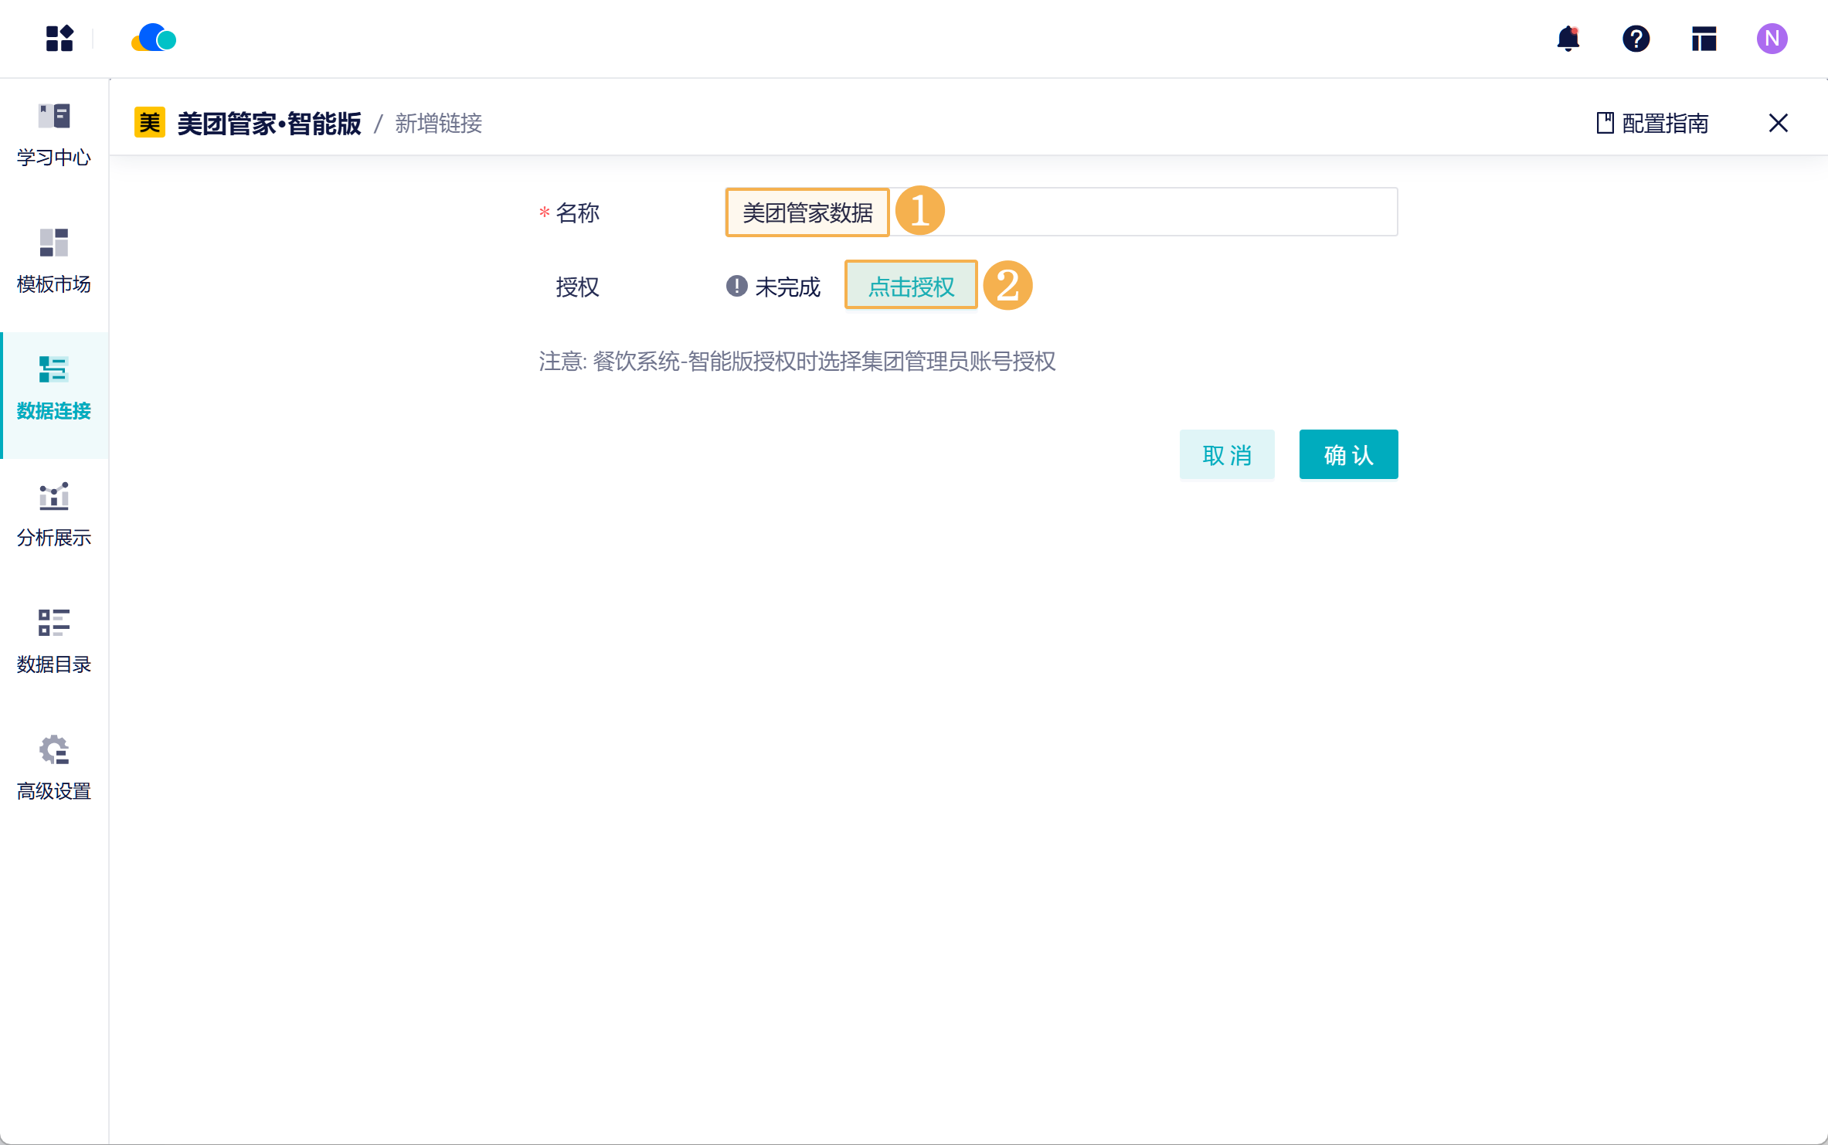Click the layout panel icon in header
Image resolution: width=1828 pixels, height=1145 pixels.
pyautogui.click(x=1704, y=39)
